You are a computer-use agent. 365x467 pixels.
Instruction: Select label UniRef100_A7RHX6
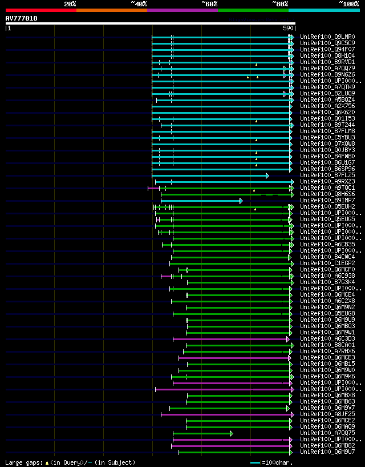327,352
